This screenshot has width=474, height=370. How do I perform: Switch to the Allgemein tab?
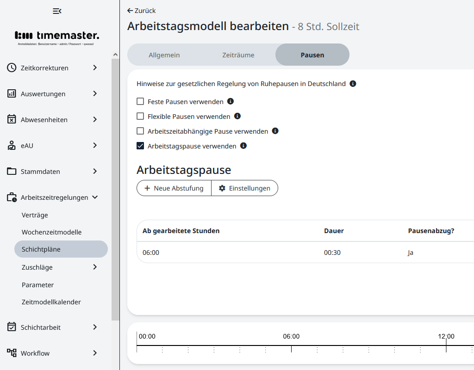pyautogui.click(x=164, y=55)
